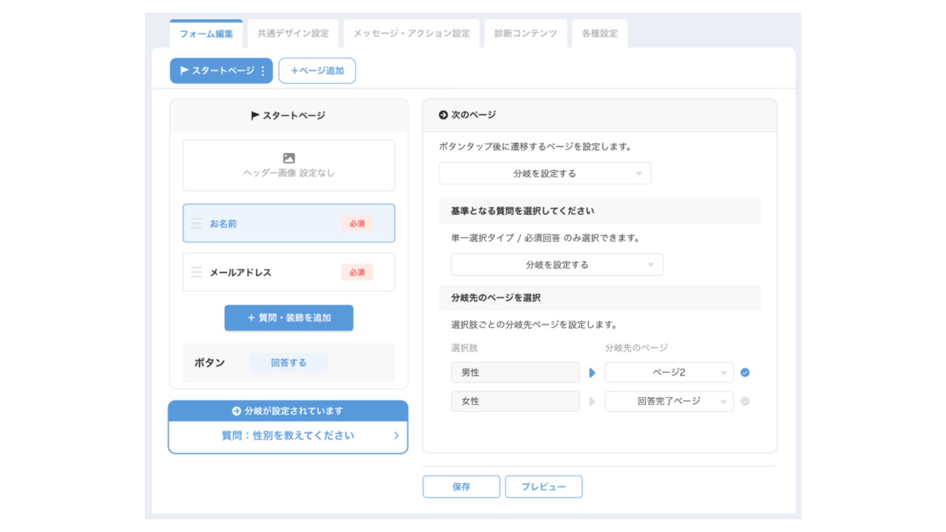Click the three-dot menu on スタートページ
Viewport: 946px width, 532px height.
(263, 71)
